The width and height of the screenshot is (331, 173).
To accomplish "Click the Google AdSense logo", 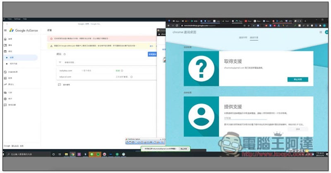I will [24, 30].
